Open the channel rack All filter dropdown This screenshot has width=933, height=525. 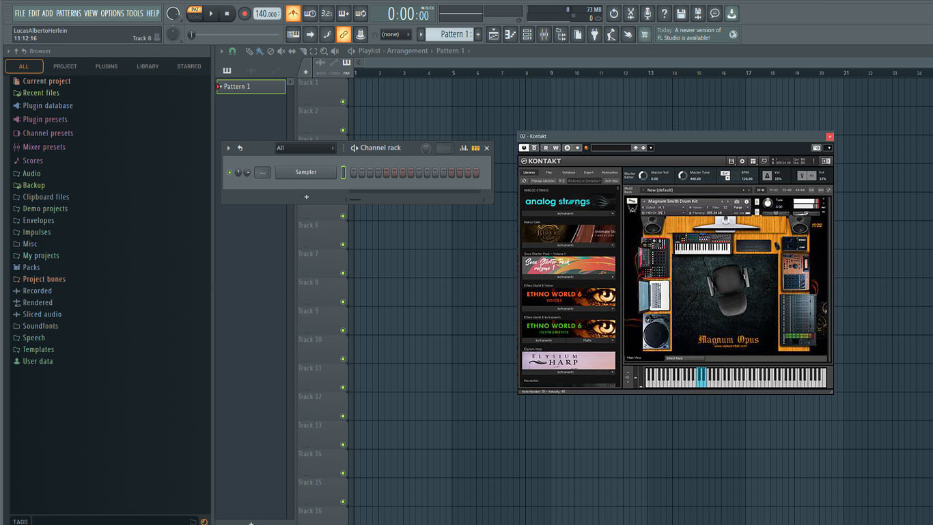[x=305, y=148]
